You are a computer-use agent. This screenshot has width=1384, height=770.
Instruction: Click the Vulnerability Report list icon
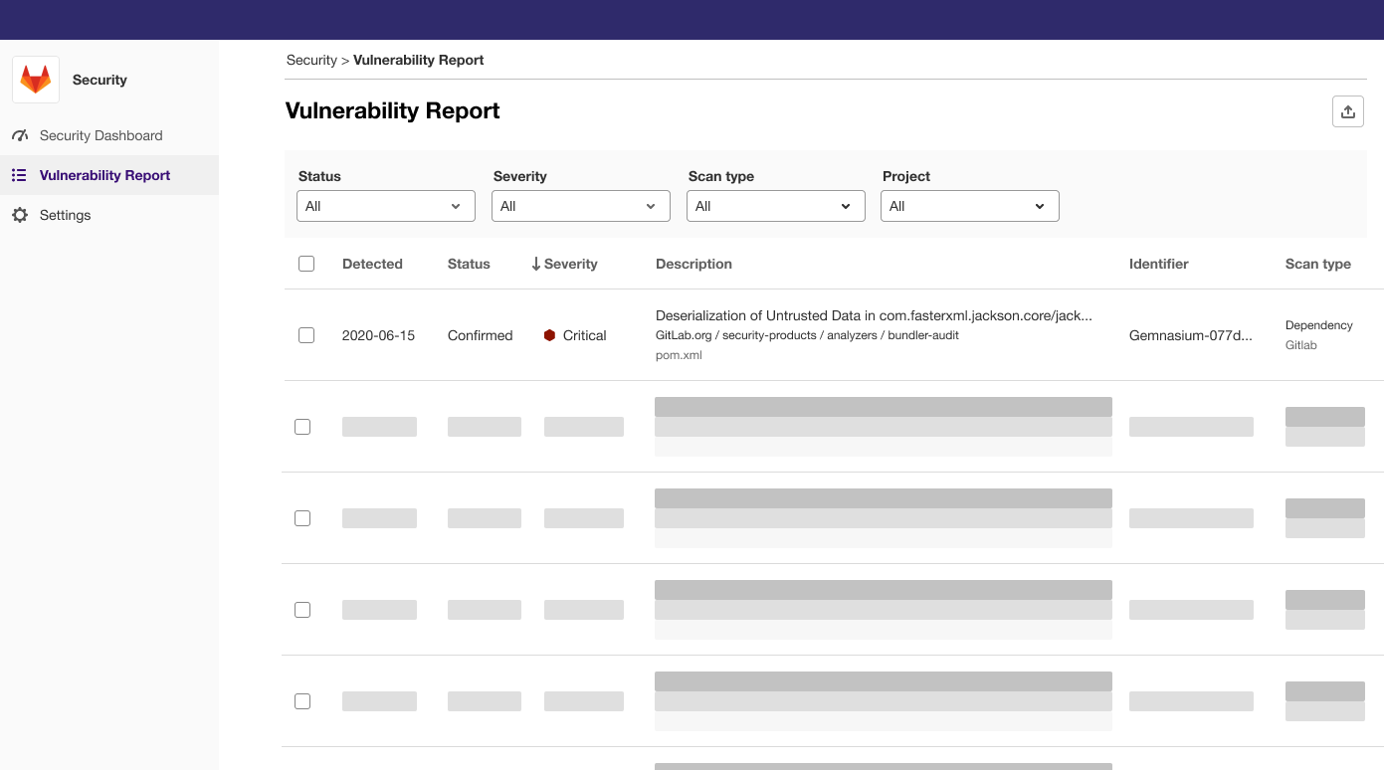point(19,175)
